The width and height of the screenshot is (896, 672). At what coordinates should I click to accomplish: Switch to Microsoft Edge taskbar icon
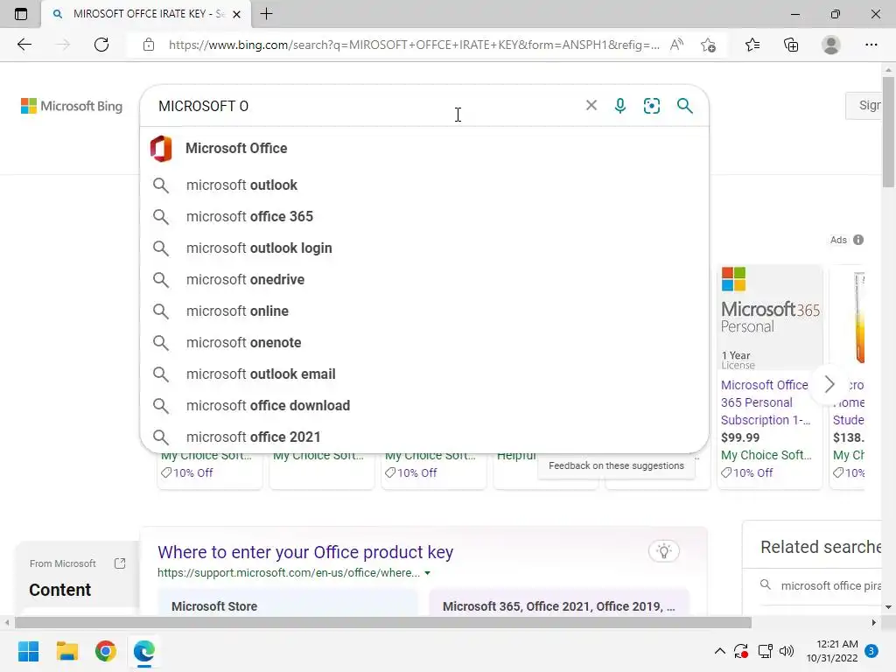click(144, 651)
